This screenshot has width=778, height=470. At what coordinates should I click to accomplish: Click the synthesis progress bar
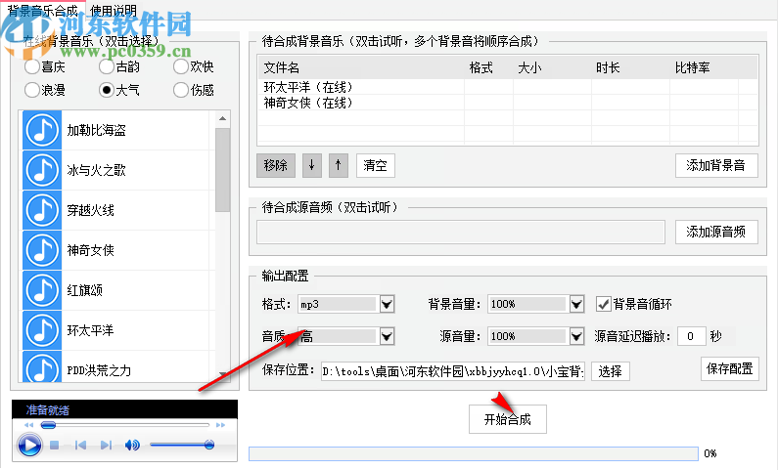tap(474, 453)
